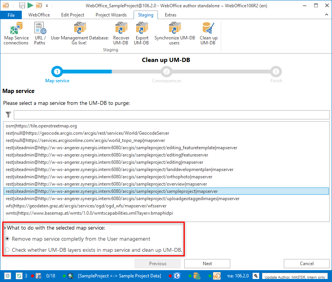Select the orthophoto mapserver list entry
Viewport: 332px width, 282px height.
[x=109, y=177]
